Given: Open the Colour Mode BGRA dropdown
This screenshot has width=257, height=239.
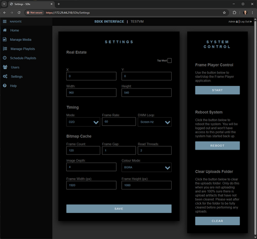Looking at the screenshot, I should pyautogui.click(x=146, y=168).
